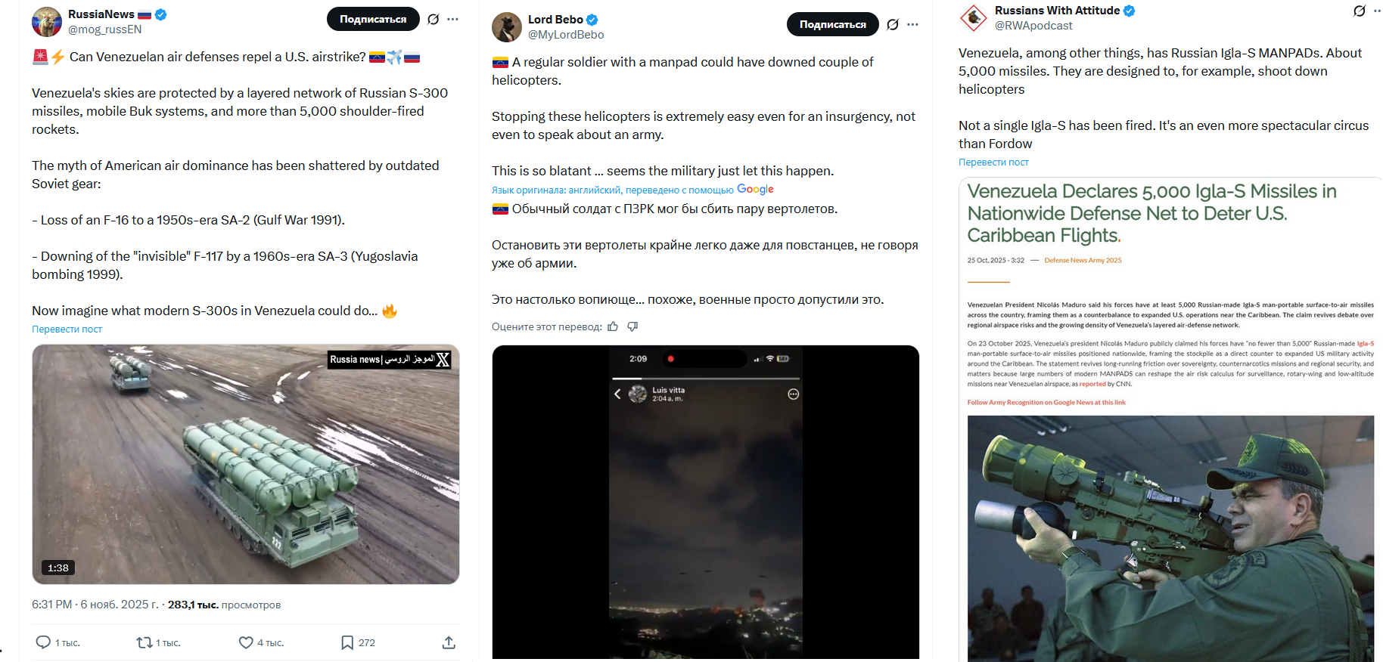Click the Grok icon on RussiaNews post
Screen dimensions: 1383x662
click(x=433, y=19)
